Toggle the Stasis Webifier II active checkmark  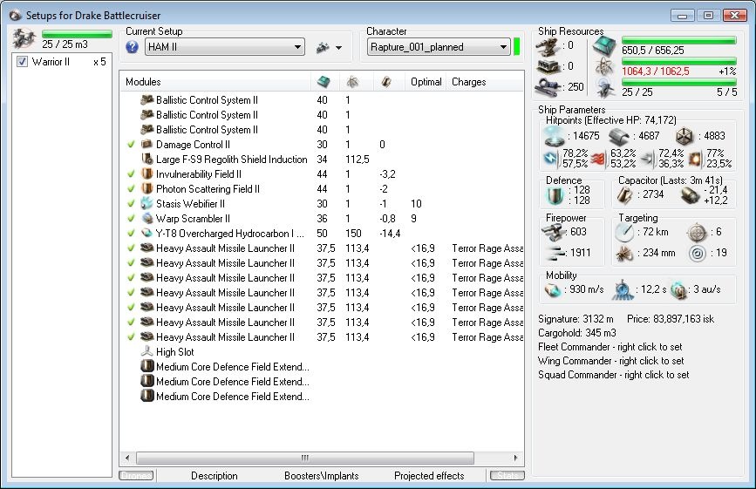131,204
